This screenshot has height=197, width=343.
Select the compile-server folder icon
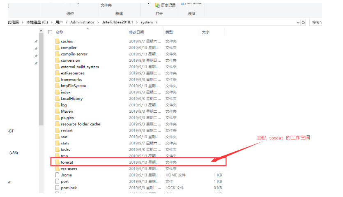coord(58,54)
